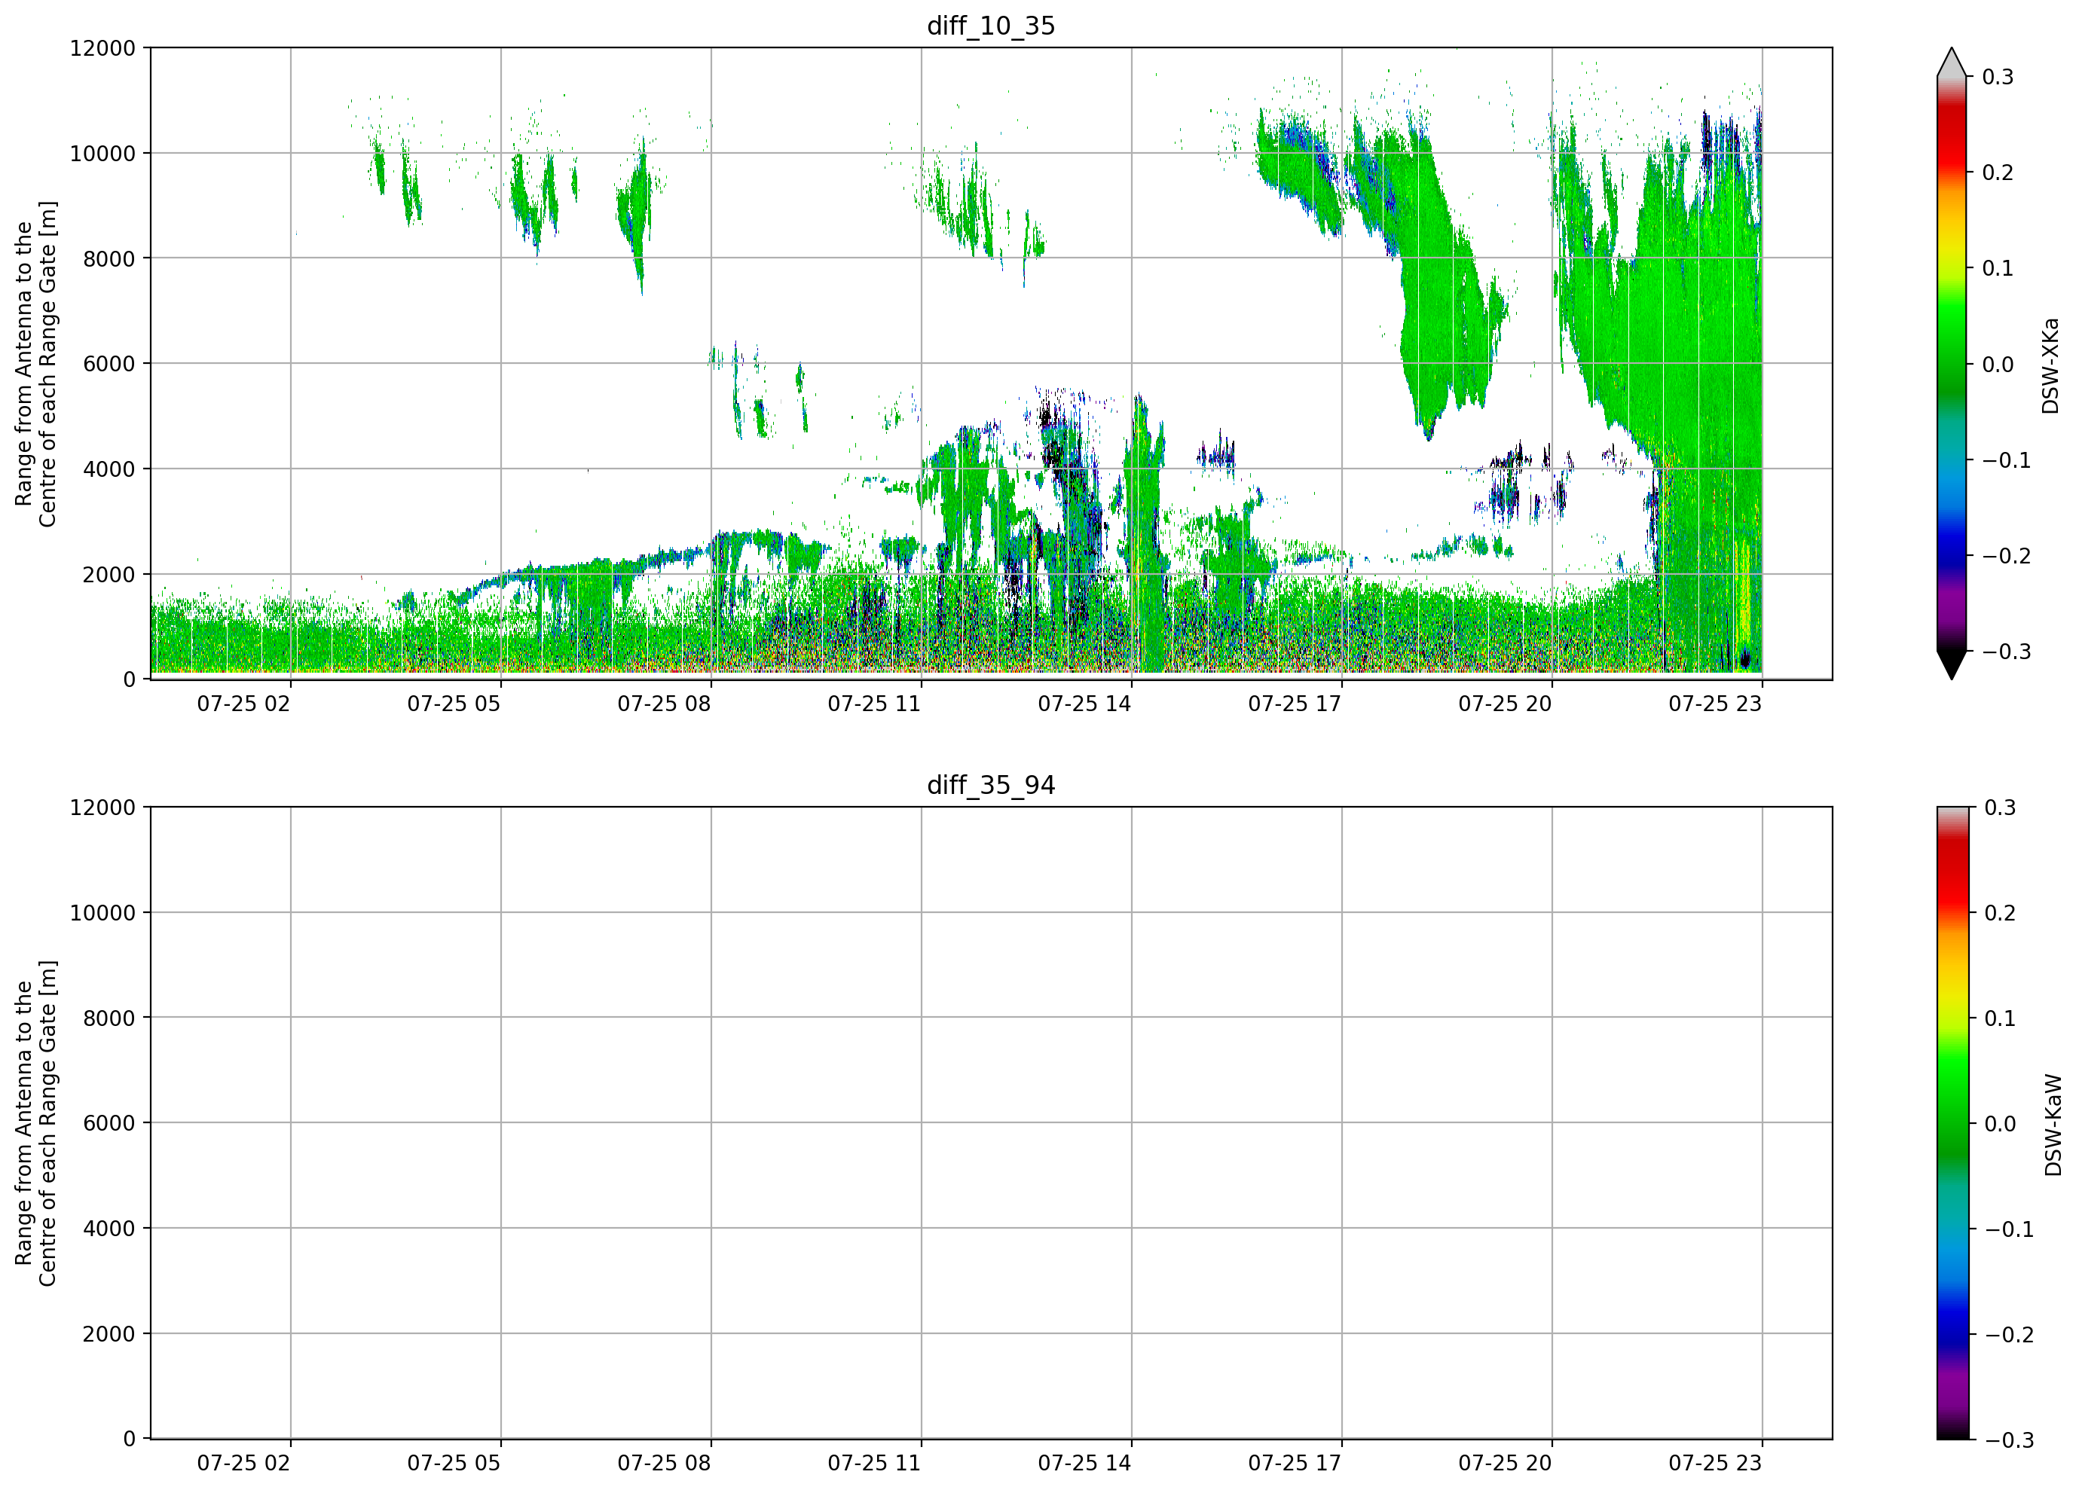Click the 0.2 label on DSW-XKa colorbar
The width and height of the screenshot is (2079, 1490).
click(1998, 173)
